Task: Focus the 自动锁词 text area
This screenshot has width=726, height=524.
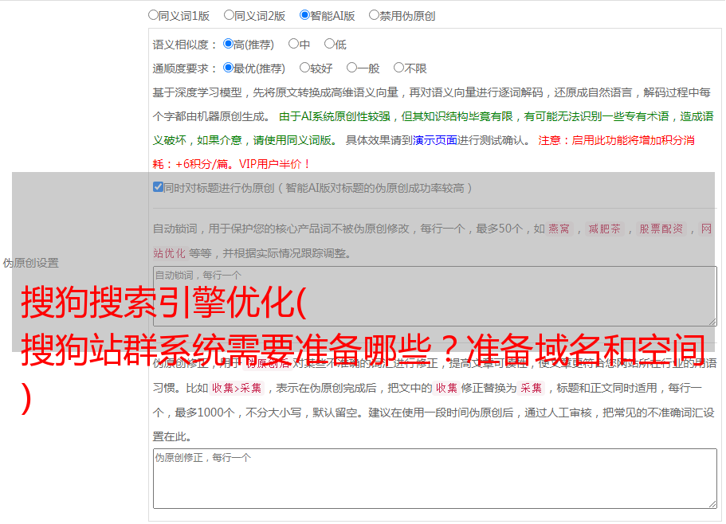Action: point(435,296)
